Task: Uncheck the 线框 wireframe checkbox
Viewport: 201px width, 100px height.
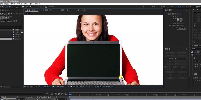Action: tap(178, 19)
